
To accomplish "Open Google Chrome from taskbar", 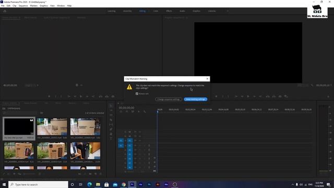I will [x=124, y=184].
